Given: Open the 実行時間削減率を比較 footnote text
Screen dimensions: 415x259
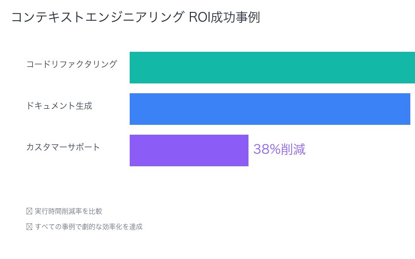Looking at the screenshot, I should (x=68, y=211).
